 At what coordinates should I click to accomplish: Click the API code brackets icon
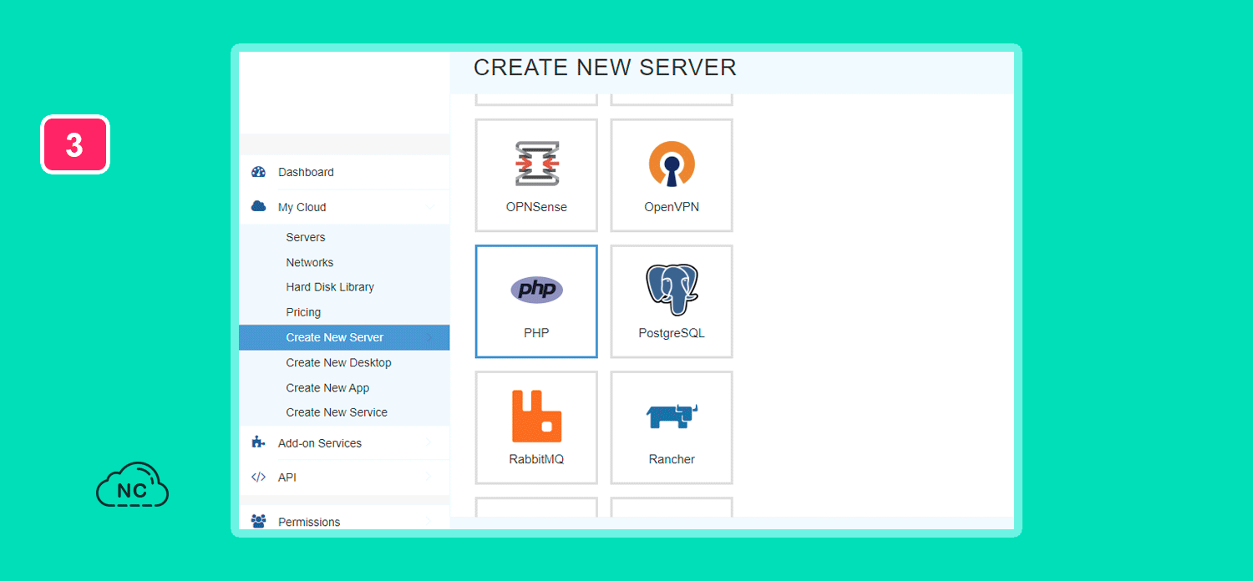tap(258, 477)
